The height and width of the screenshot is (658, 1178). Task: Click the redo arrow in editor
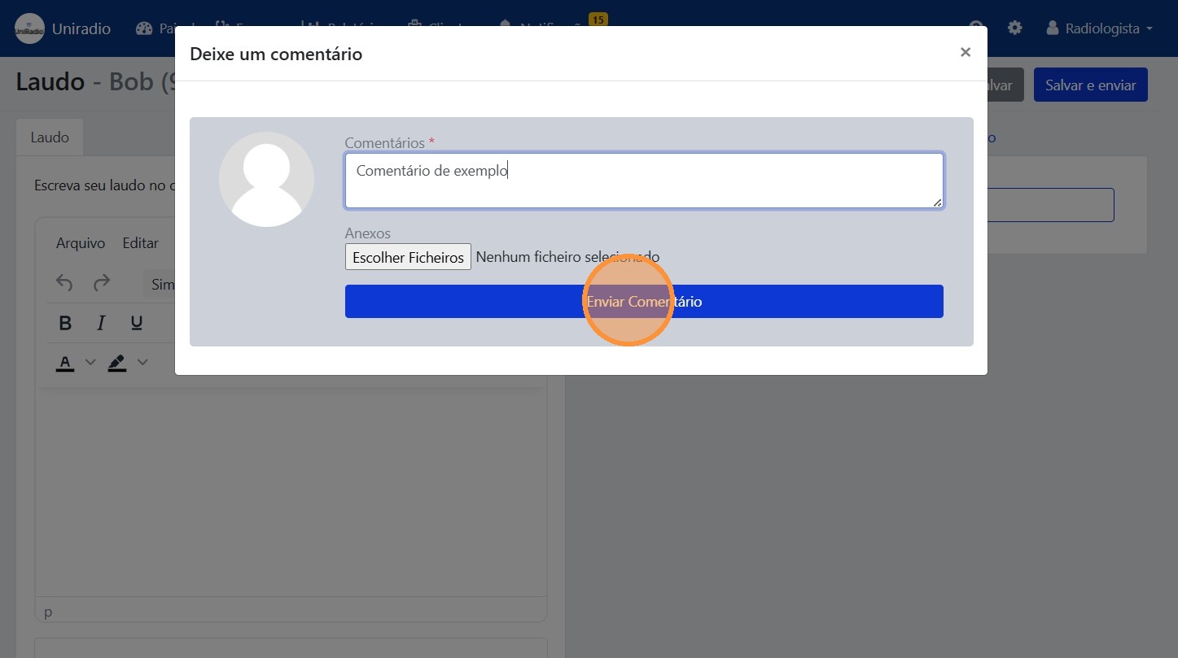point(102,284)
